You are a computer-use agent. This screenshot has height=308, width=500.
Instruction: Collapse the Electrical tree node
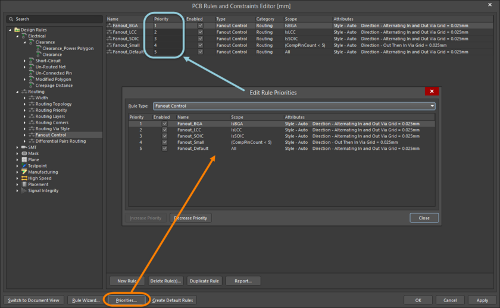point(17,36)
